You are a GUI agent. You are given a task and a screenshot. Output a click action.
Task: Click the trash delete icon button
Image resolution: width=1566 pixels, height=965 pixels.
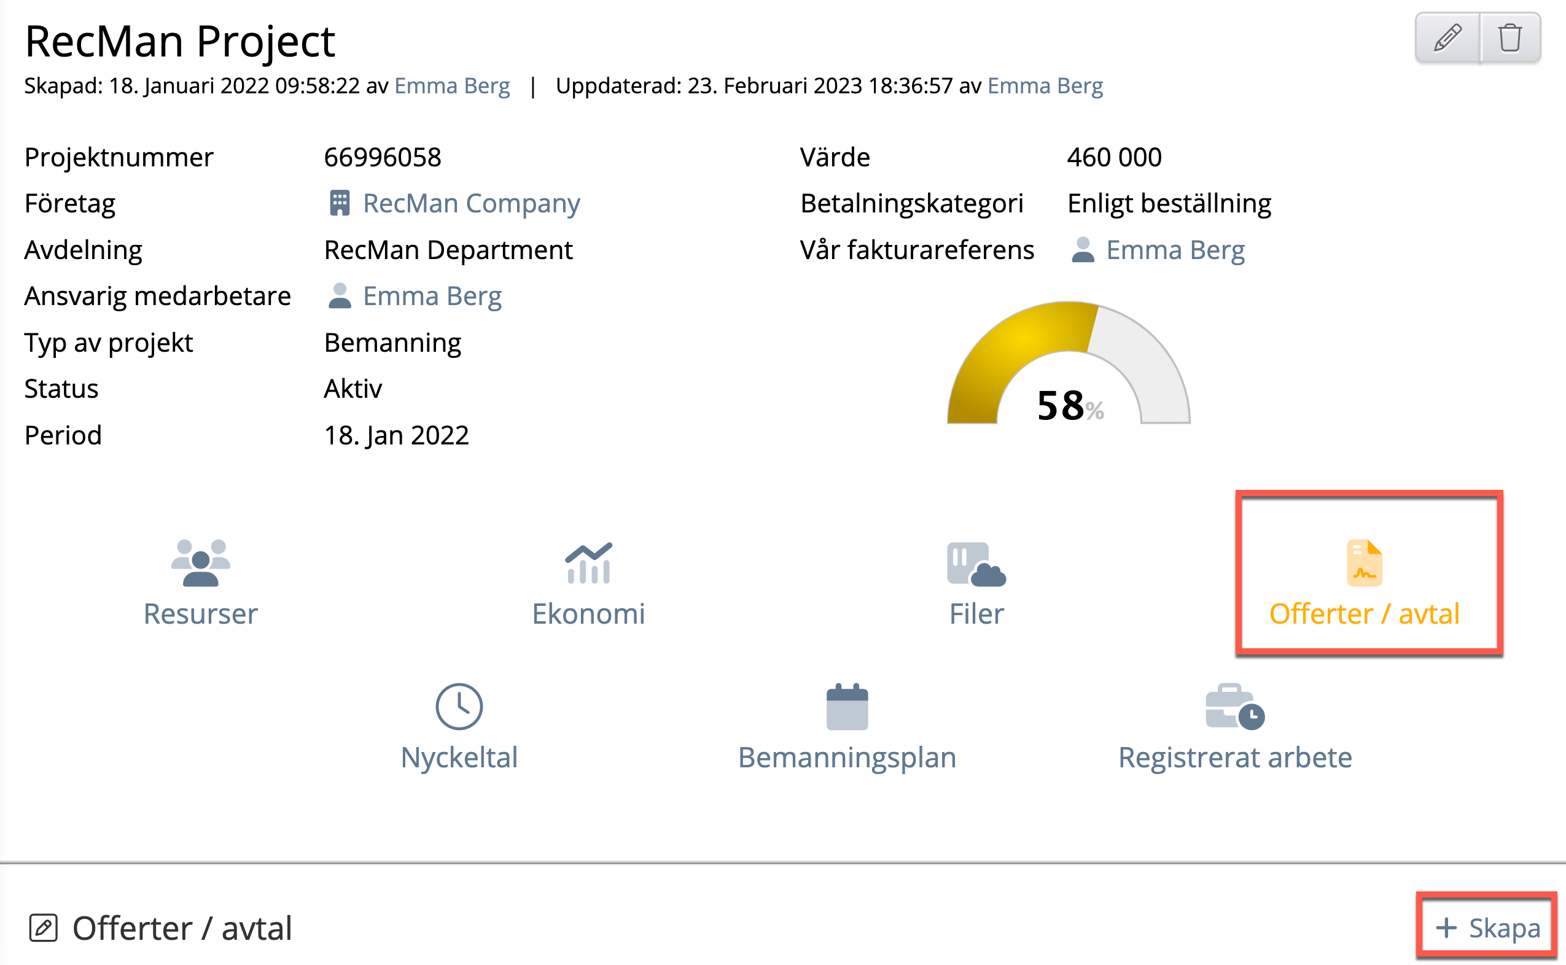pyautogui.click(x=1510, y=37)
